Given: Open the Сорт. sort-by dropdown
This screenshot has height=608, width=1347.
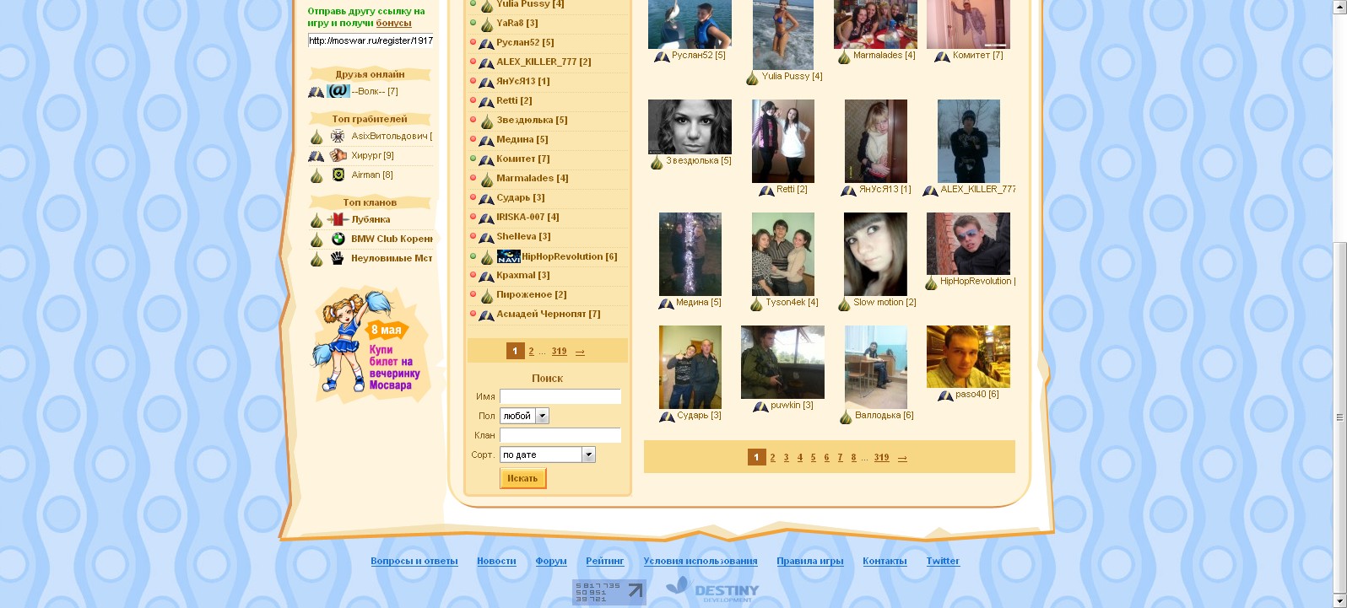Looking at the screenshot, I should coord(548,455).
